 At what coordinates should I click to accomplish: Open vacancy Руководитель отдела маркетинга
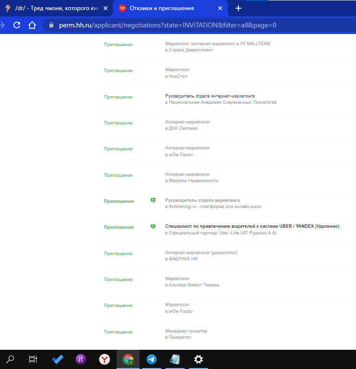[202, 200]
